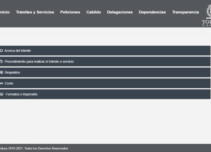
Task: Open the Trámites y Servicios menu
Action: pyautogui.click(x=35, y=12)
